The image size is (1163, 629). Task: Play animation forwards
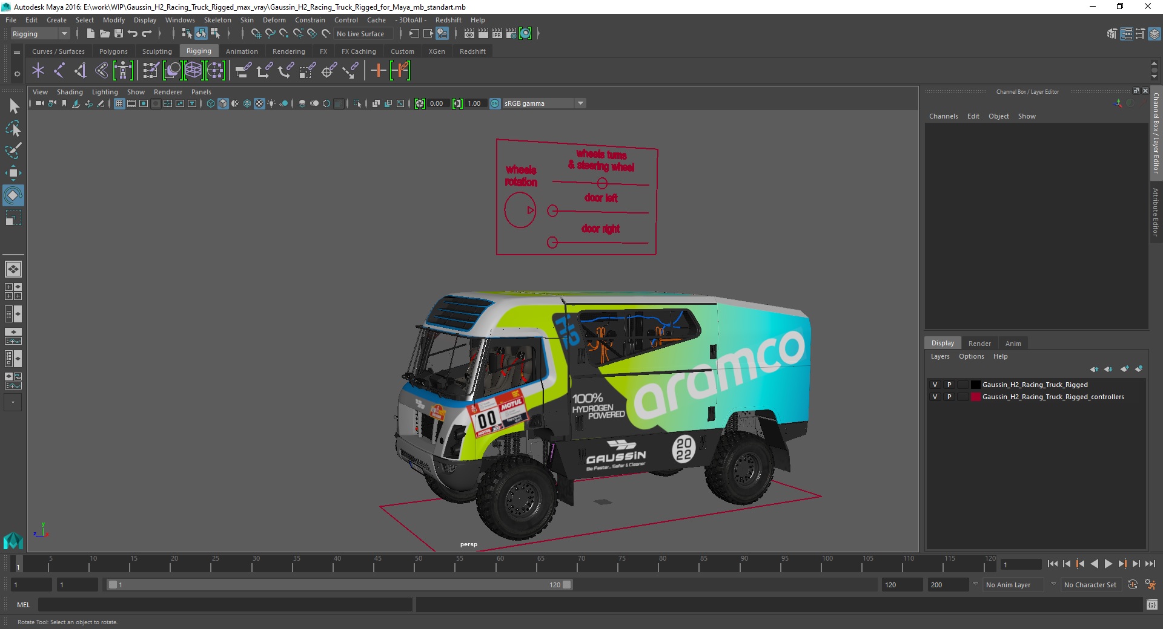point(1108,564)
